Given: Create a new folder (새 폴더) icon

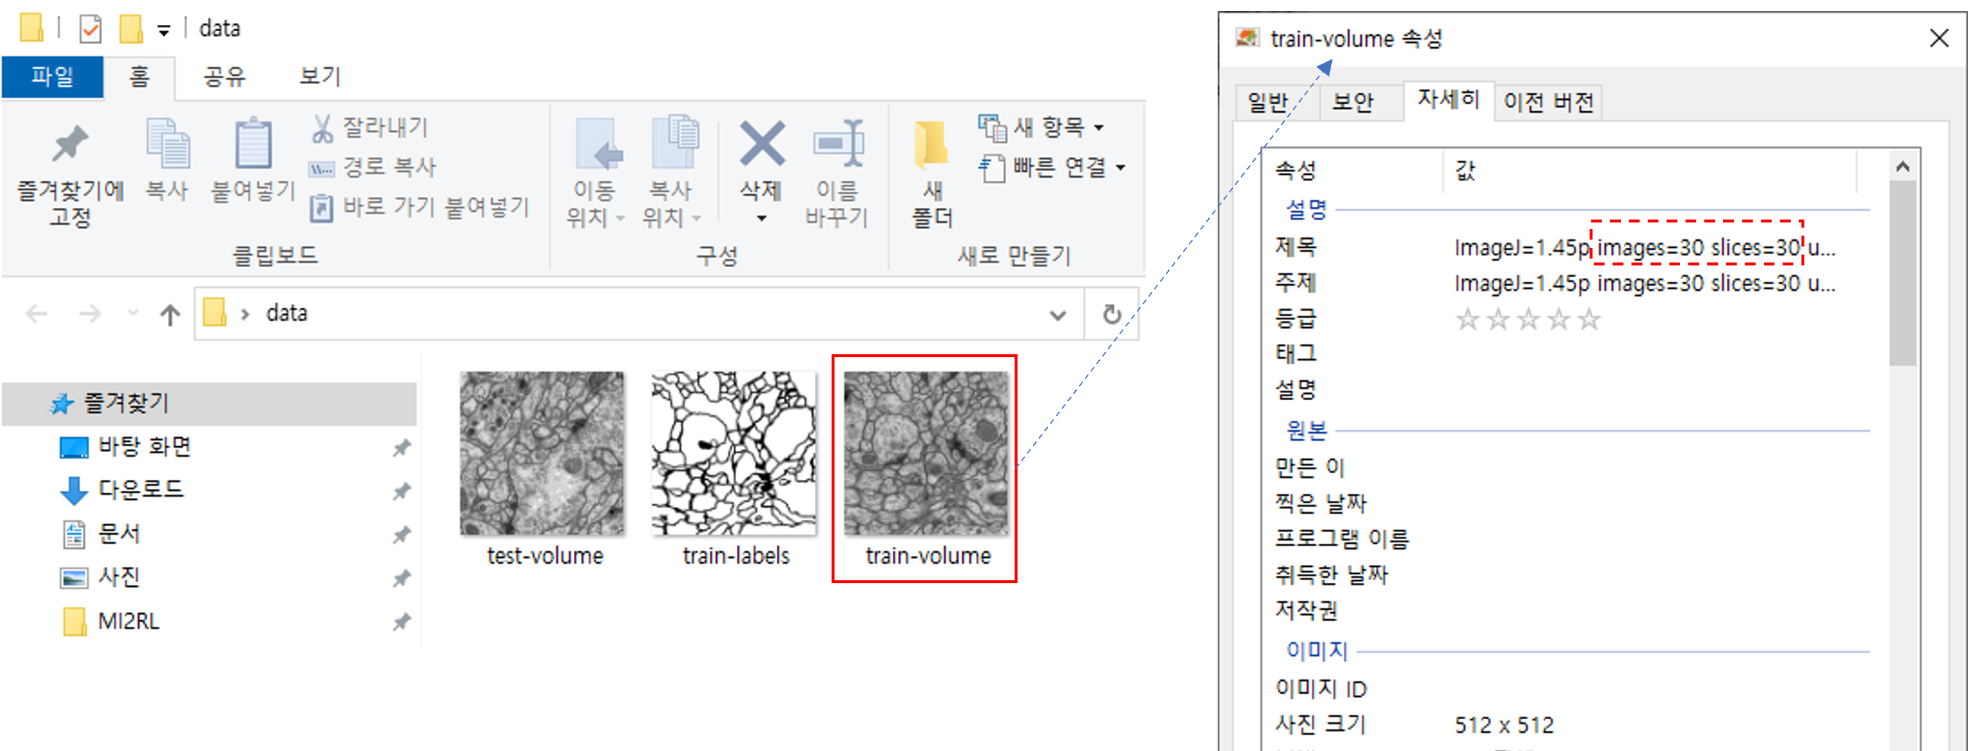Looking at the screenshot, I should [931, 144].
